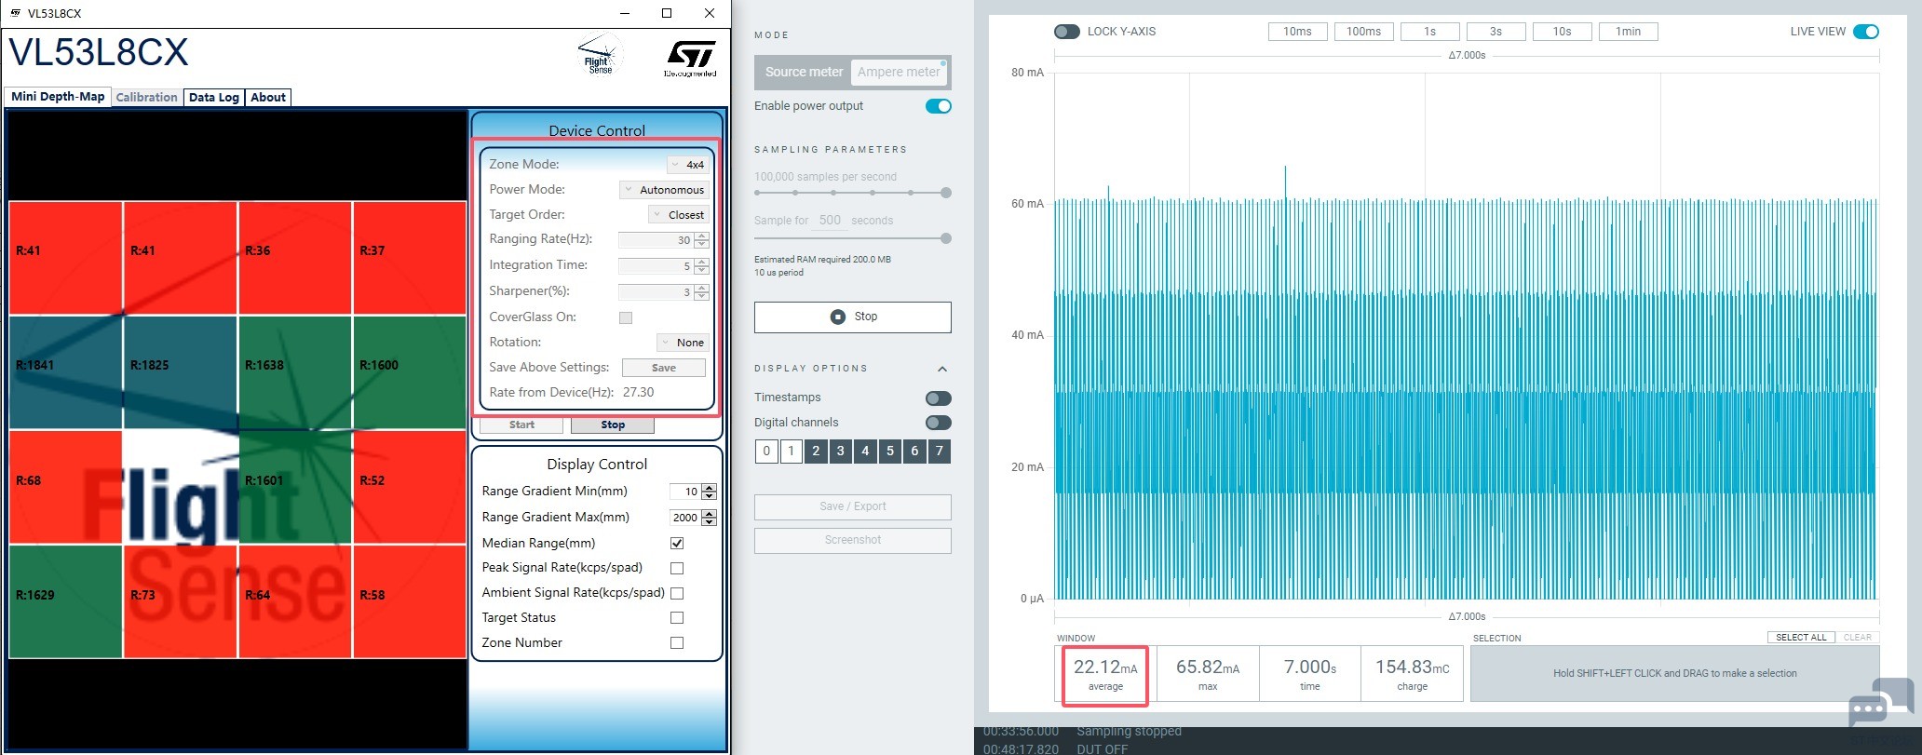Open the chat support bubble icon
The height and width of the screenshot is (755, 1922).
1880,703
